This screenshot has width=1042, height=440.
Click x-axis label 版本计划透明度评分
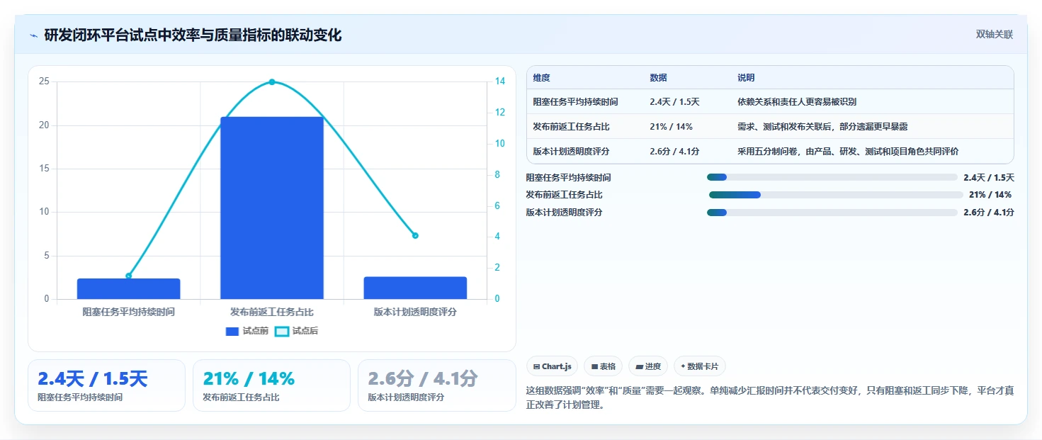pos(415,312)
